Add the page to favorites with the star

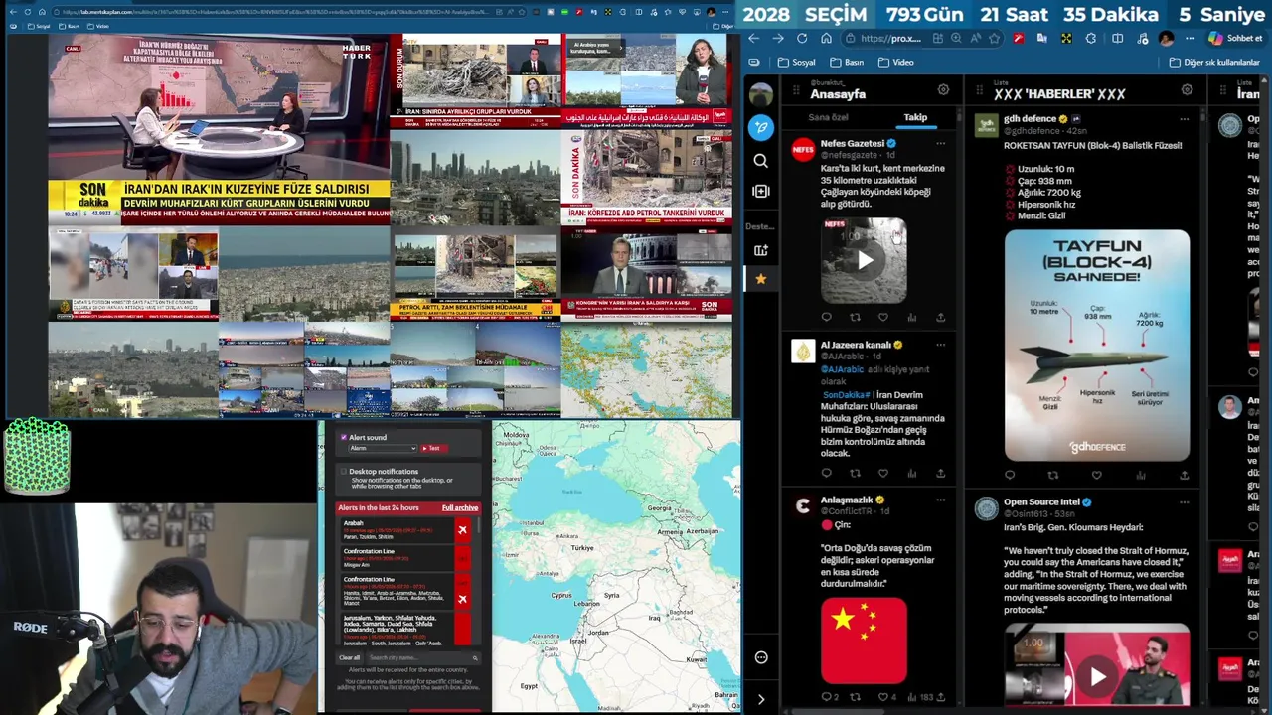995,39
